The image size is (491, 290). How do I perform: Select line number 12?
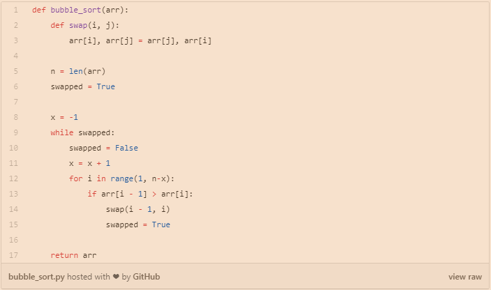pyautogui.click(x=14, y=178)
